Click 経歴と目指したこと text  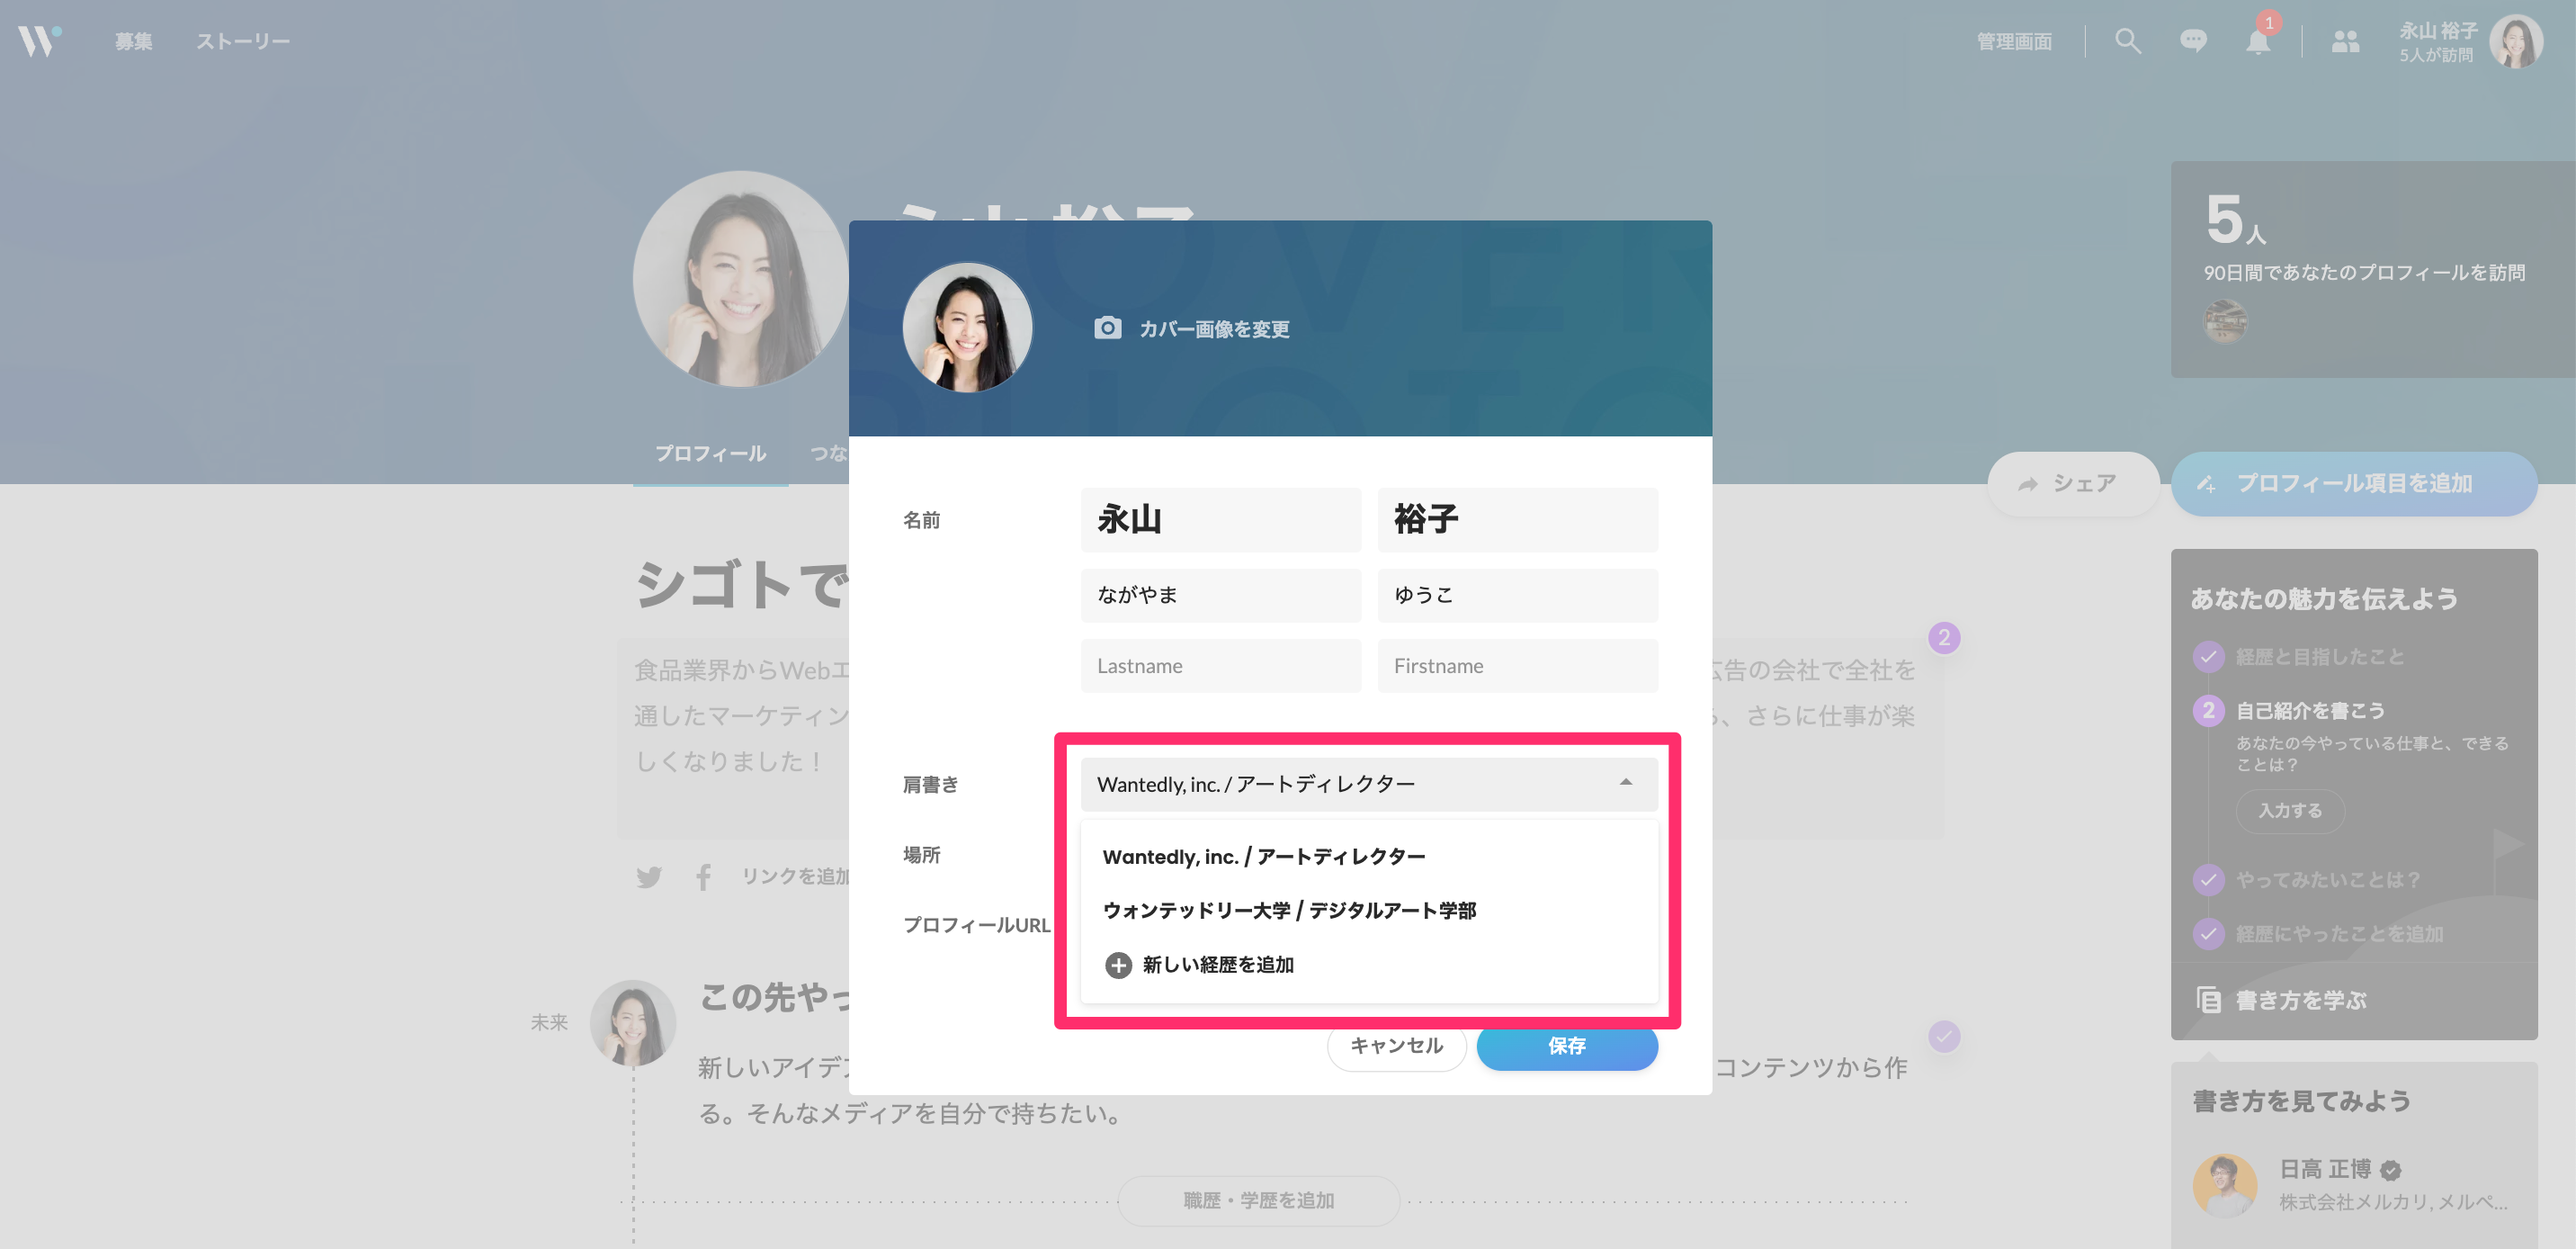[x=2320, y=658]
